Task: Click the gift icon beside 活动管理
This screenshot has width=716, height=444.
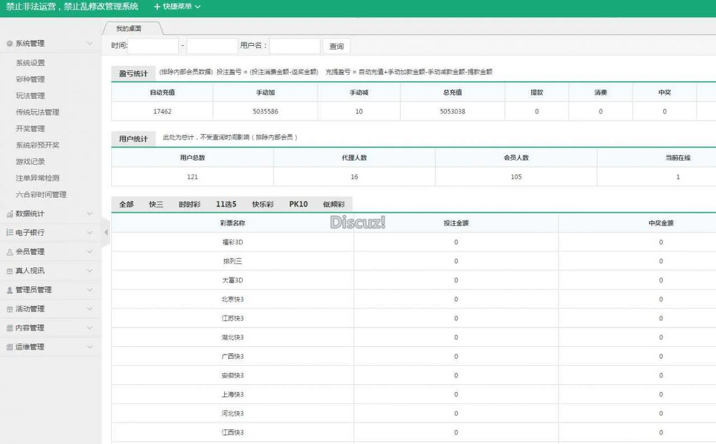Action: [10, 309]
